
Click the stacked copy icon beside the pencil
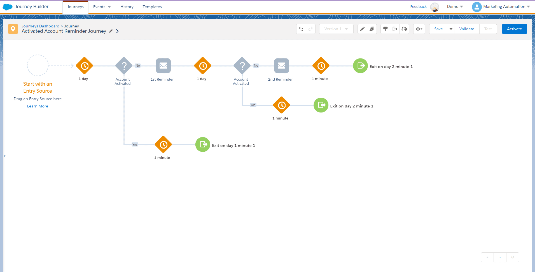(x=372, y=29)
